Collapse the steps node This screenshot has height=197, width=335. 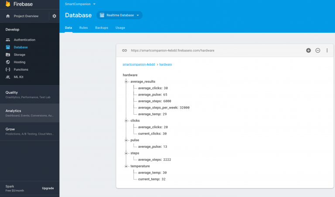click(126, 153)
